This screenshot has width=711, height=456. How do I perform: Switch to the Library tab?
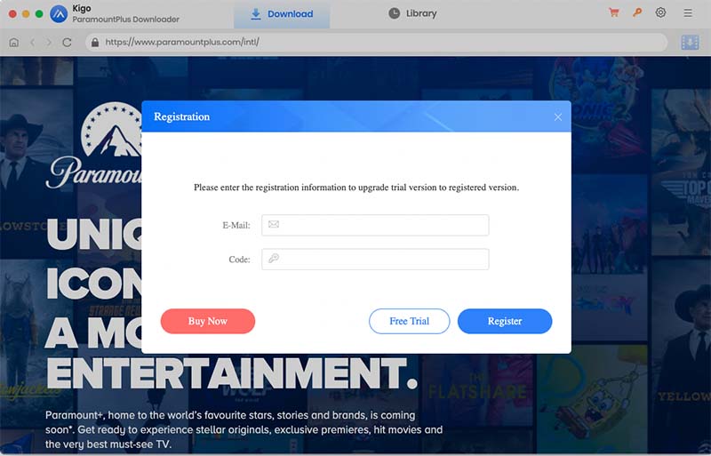pos(412,13)
